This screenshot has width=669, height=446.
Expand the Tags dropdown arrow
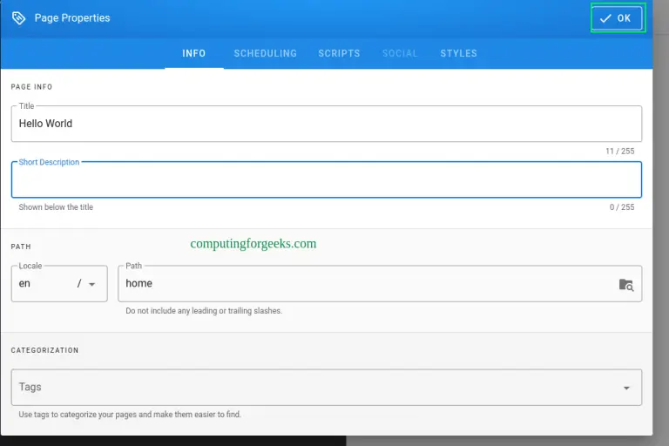point(625,388)
